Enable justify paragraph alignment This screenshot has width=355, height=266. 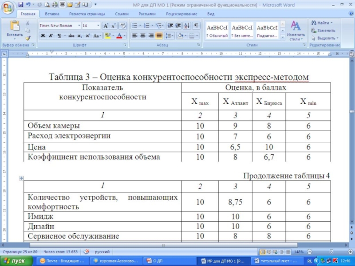(x=159, y=36)
